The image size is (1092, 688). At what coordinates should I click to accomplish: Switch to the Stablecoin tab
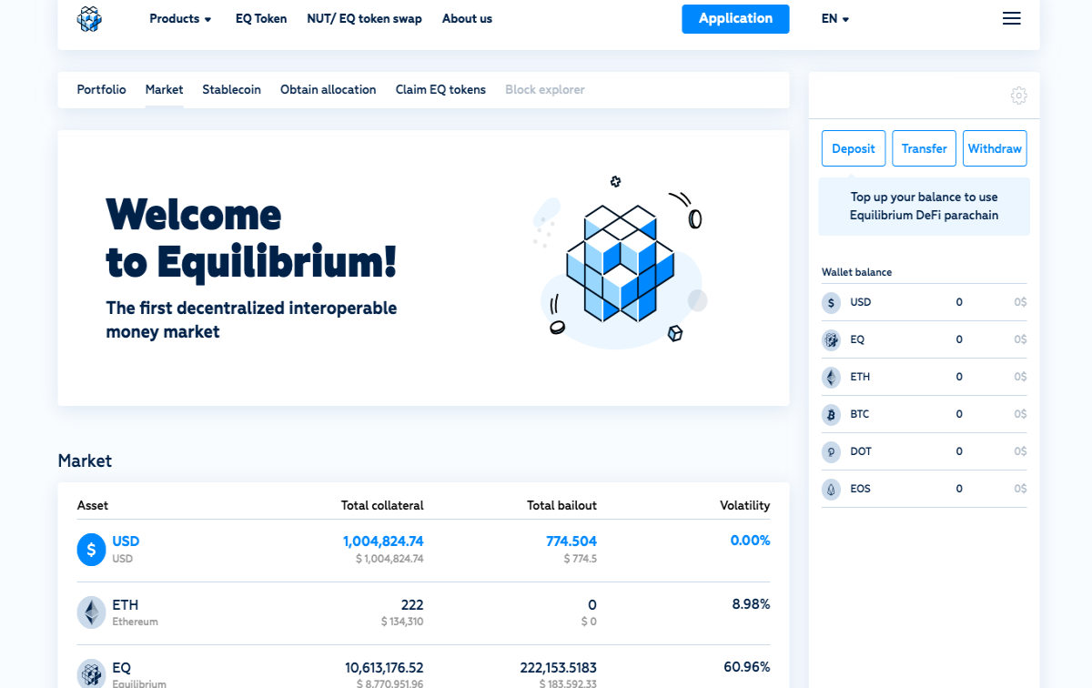click(231, 89)
